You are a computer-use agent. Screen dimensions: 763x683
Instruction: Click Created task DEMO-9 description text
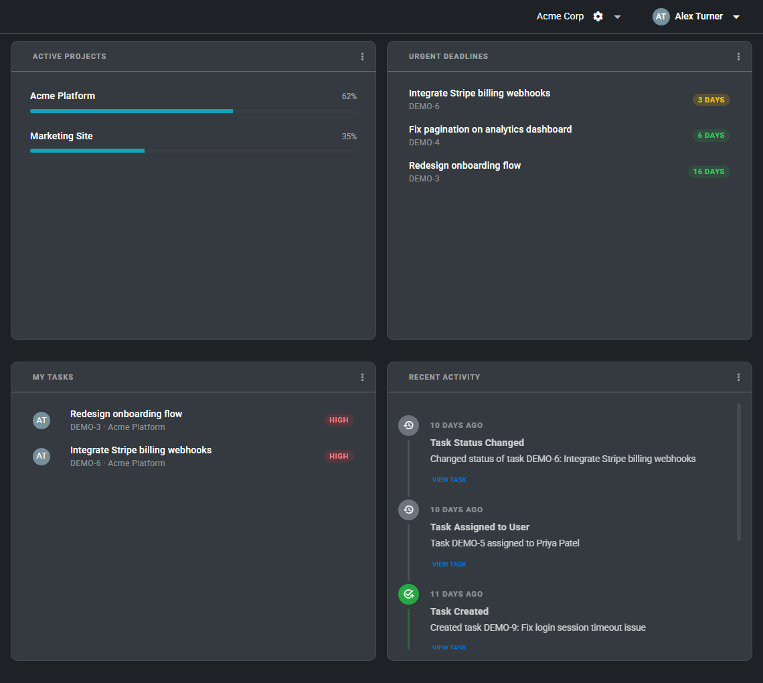tap(537, 627)
